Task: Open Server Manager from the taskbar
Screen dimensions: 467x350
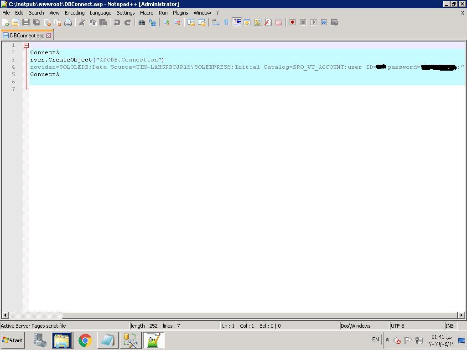Action: click(40, 340)
